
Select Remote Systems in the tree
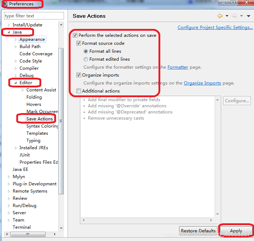click(30, 191)
